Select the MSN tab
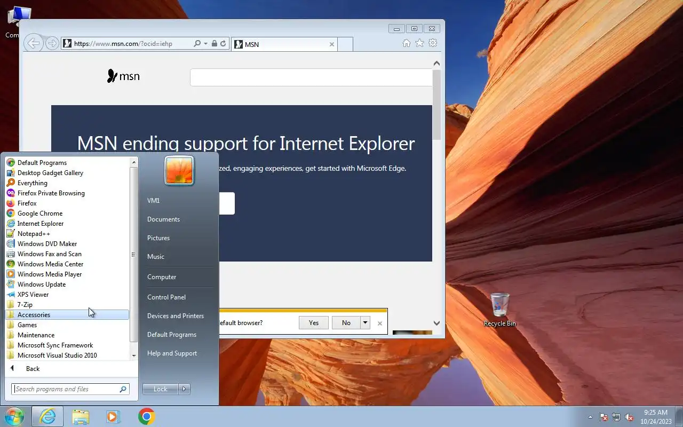The height and width of the screenshot is (427, 683). [284, 44]
